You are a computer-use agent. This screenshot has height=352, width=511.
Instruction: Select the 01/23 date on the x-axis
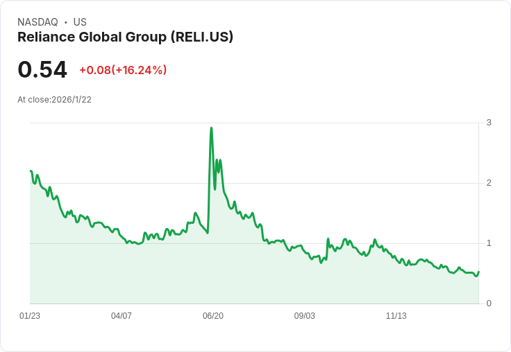[x=30, y=316]
